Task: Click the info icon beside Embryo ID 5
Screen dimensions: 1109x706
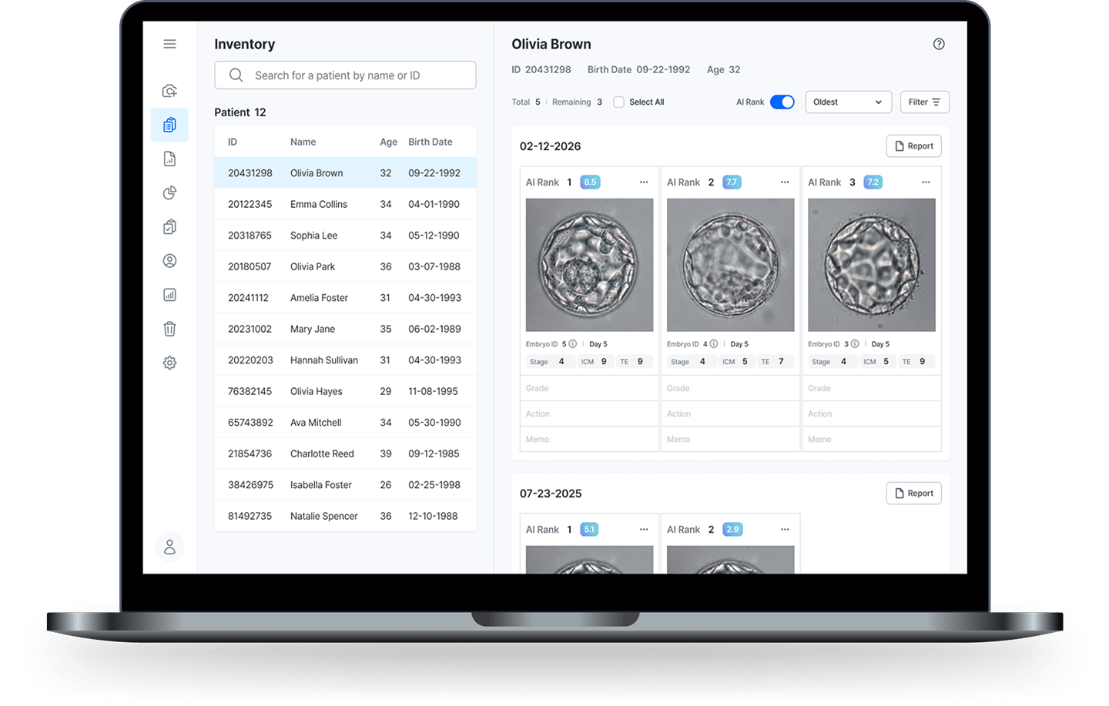Action: pos(573,344)
